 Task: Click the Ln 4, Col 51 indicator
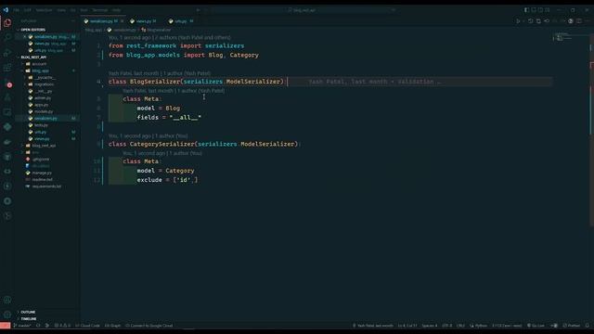click(407, 326)
